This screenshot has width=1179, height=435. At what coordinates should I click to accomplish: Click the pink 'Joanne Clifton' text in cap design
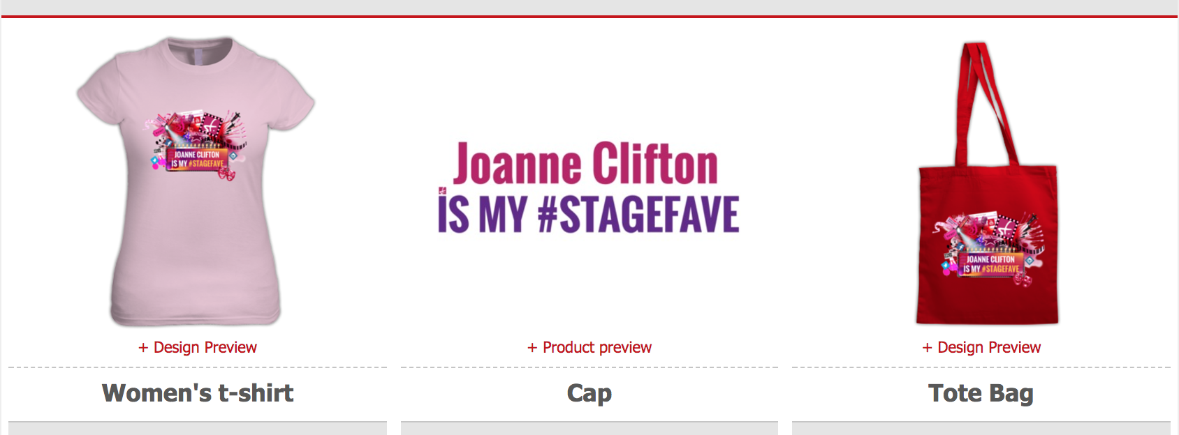(x=586, y=164)
